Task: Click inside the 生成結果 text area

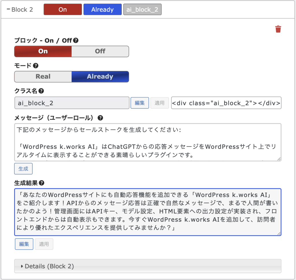Action: click(x=147, y=212)
